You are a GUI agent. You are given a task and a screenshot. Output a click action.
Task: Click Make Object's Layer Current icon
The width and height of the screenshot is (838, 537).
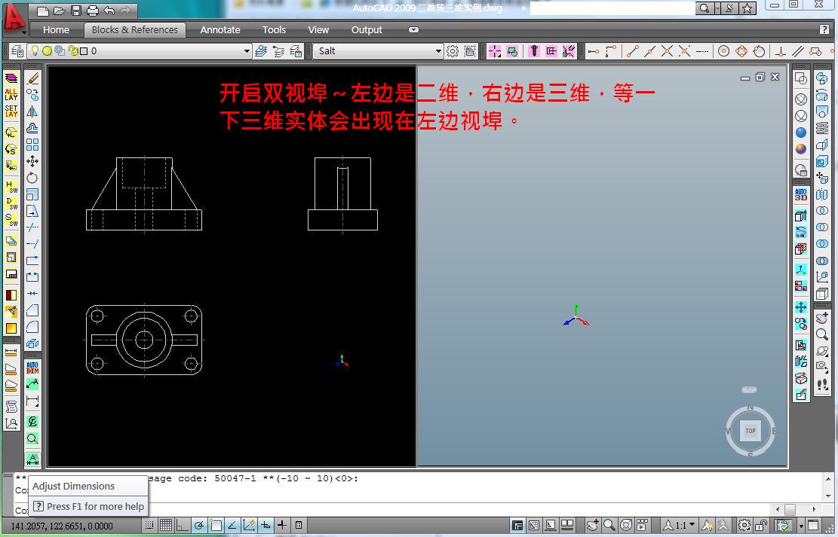pyautogui.click(x=261, y=51)
